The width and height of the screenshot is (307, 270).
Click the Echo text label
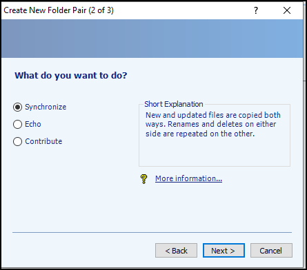pyautogui.click(x=33, y=124)
